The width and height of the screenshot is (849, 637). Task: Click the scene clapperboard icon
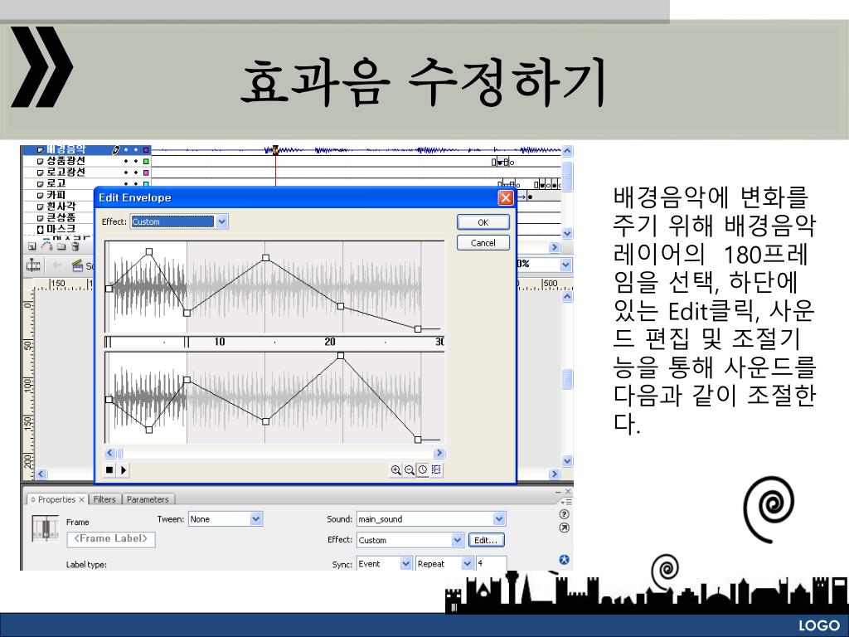(77, 265)
